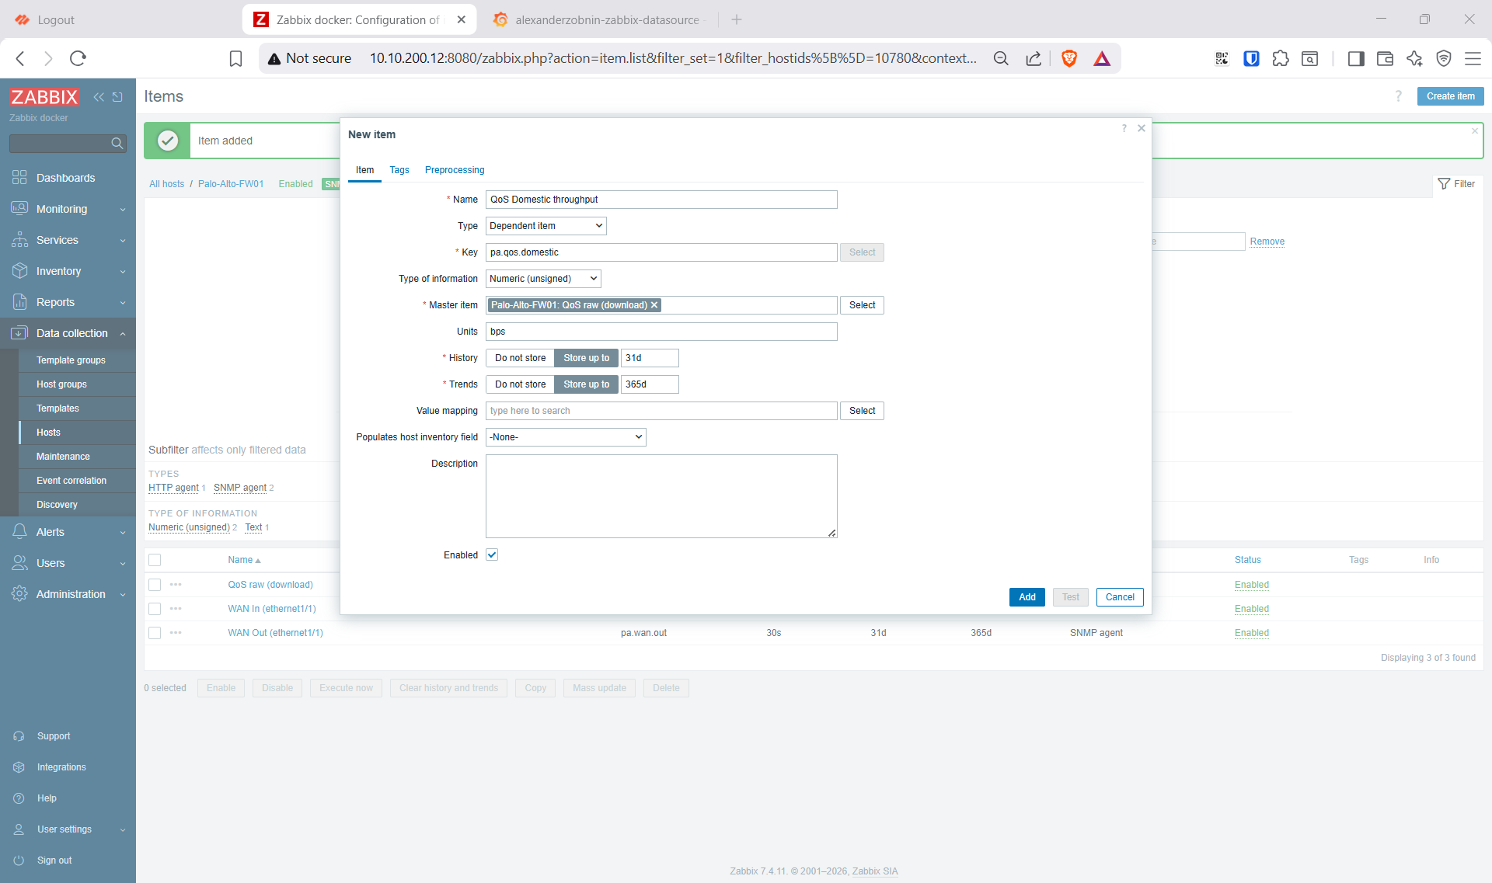Open the actions menu for QoS raw (download) row
This screenshot has height=883, width=1492.
176,585
